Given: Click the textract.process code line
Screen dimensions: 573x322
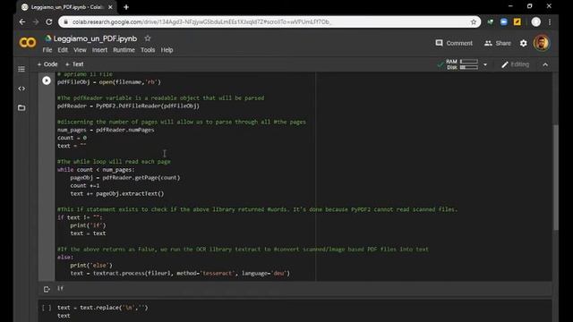Looking at the screenshot, I should point(180,273).
